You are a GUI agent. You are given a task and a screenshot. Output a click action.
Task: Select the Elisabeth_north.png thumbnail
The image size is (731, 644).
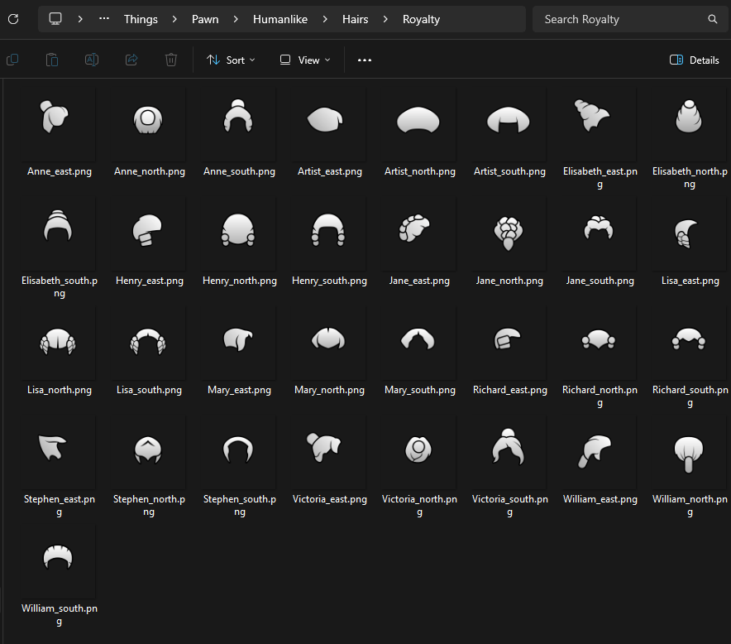pos(689,116)
